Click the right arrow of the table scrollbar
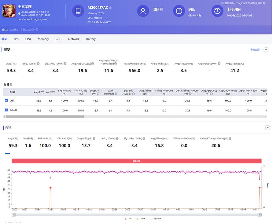Screen dimensions: 272x224 click(265, 117)
